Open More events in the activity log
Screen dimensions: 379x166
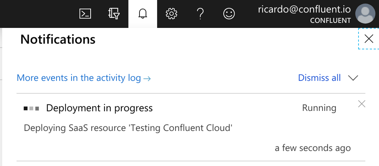(84, 78)
